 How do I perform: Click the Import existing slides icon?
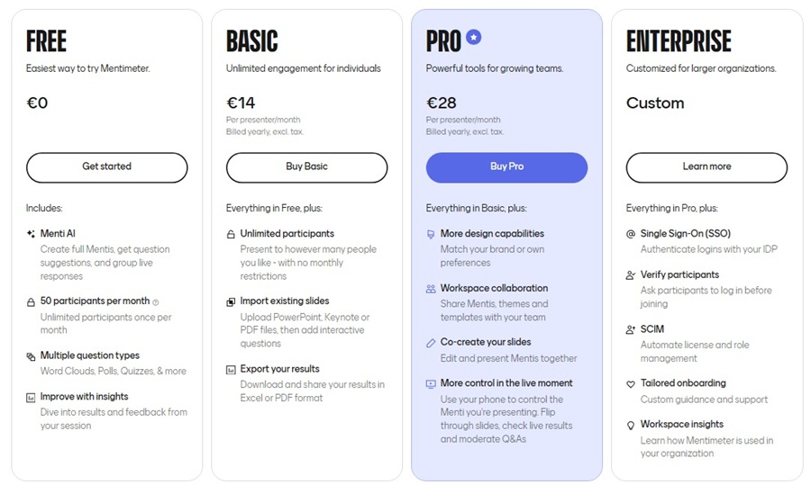tap(231, 302)
